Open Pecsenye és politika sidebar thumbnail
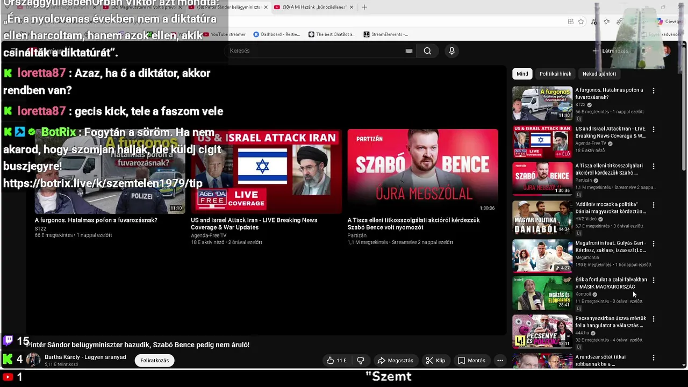 [542, 331]
